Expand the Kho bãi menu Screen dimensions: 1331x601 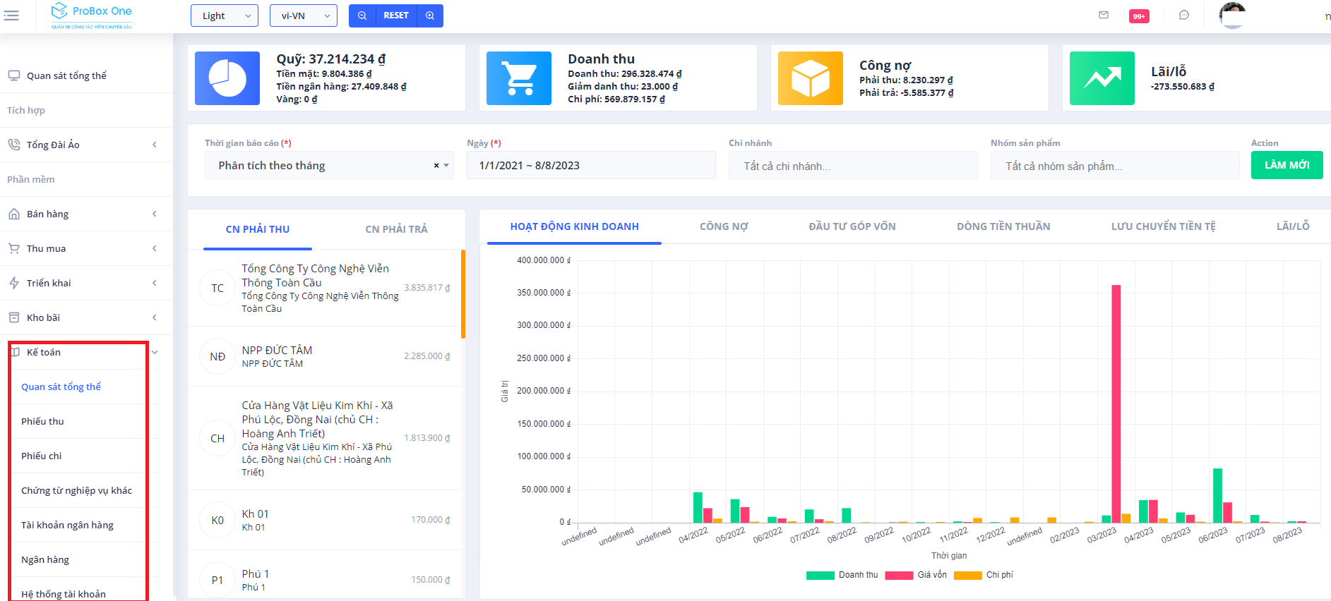(x=86, y=317)
